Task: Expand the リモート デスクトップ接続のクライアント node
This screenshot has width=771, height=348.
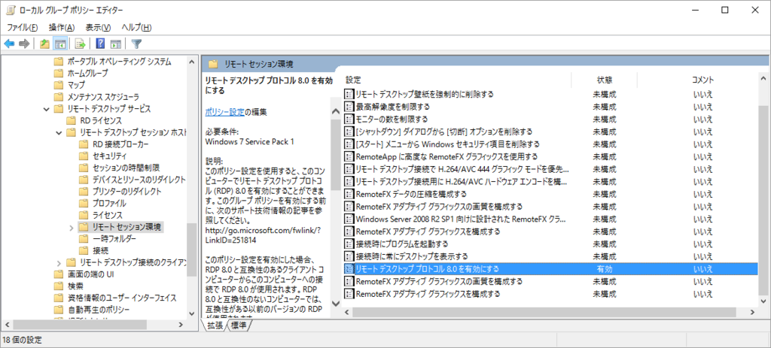Action: 59,262
